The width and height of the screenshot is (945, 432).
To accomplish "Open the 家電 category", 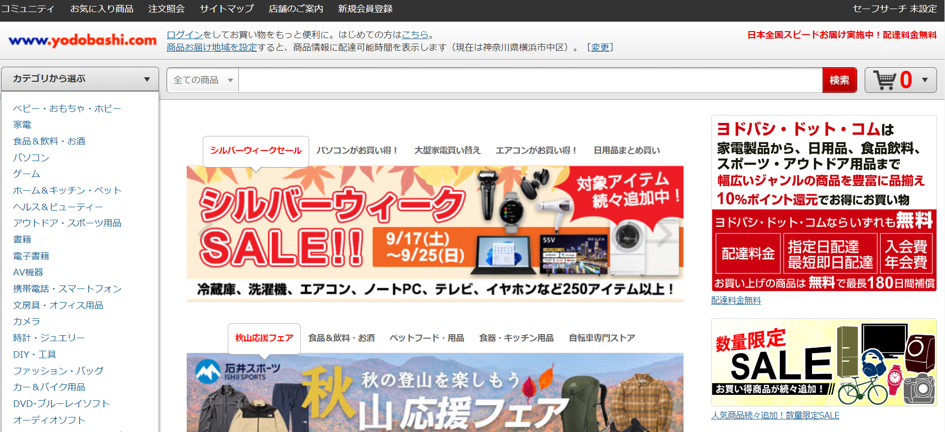I will [22, 124].
